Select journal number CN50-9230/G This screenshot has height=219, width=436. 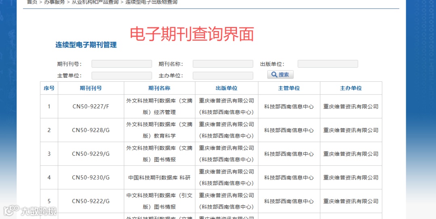[x=91, y=178]
